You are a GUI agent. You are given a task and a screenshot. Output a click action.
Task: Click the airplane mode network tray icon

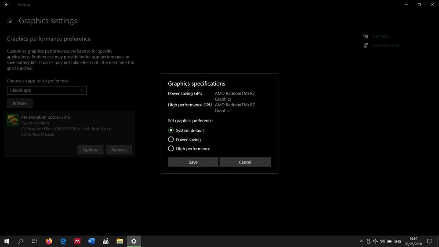coord(375,241)
